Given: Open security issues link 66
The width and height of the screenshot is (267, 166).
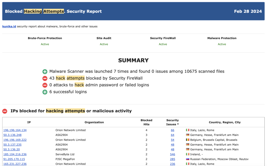Looking at the screenshot, I should [172, 130].
